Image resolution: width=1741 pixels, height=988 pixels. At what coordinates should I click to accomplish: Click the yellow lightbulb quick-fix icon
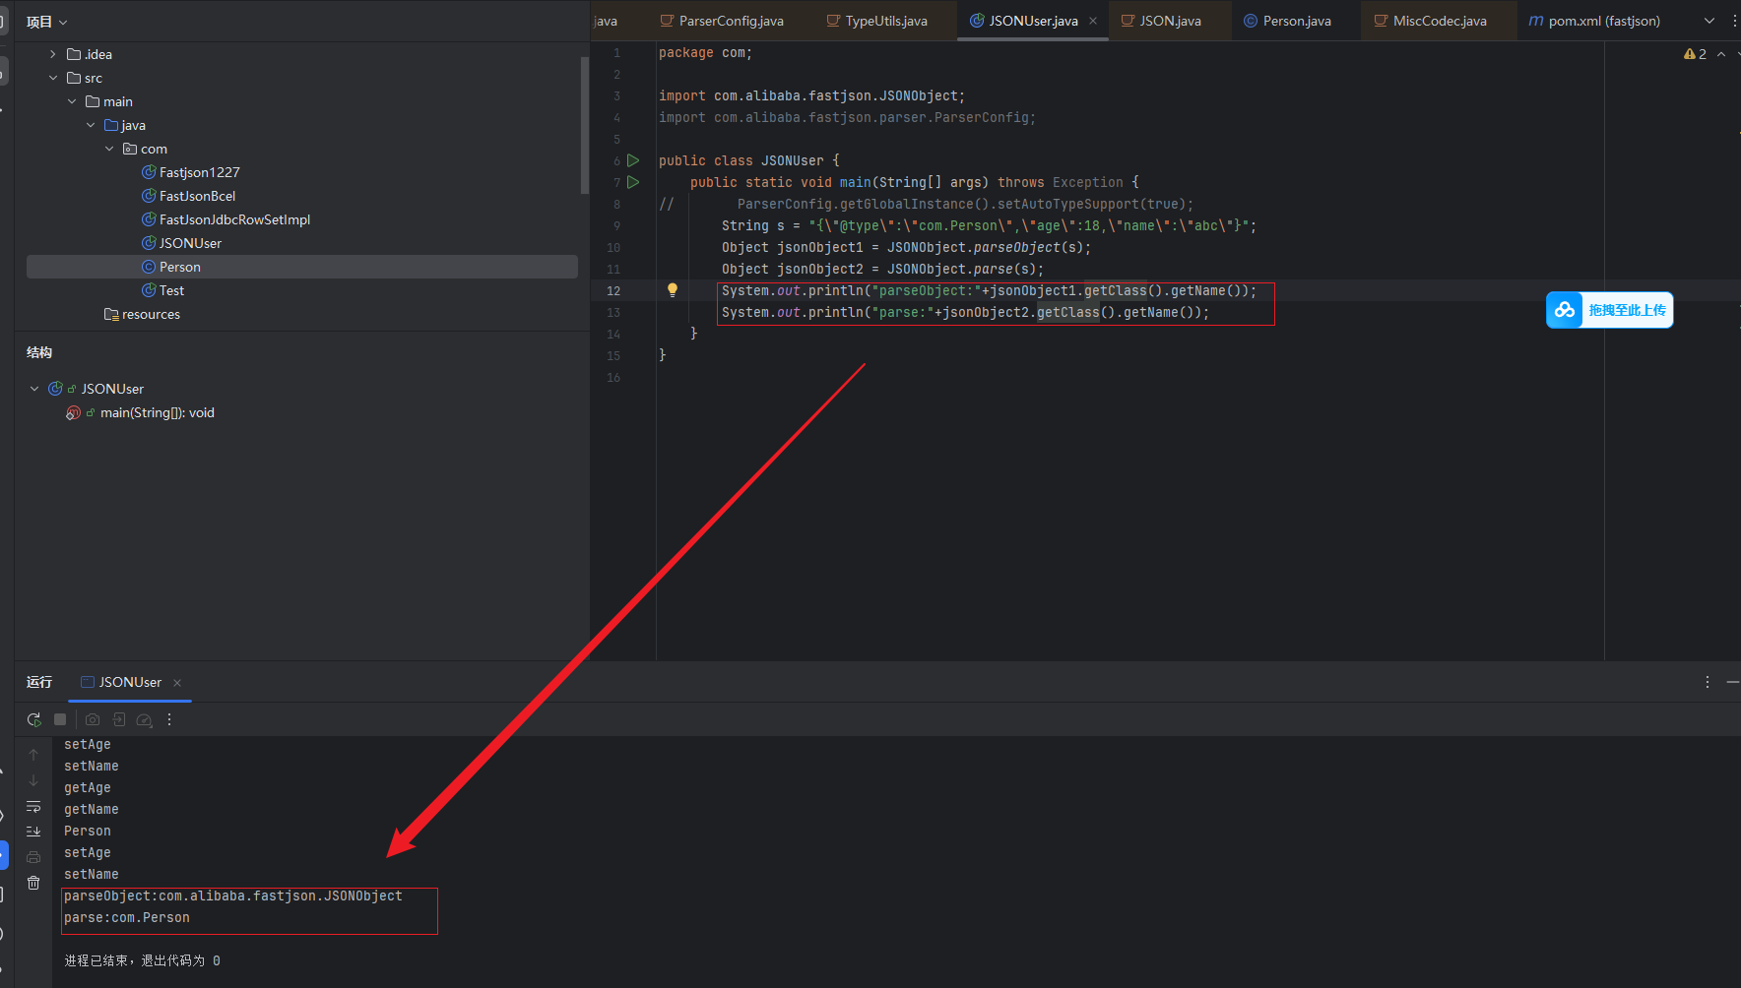(x=673, y=290)
